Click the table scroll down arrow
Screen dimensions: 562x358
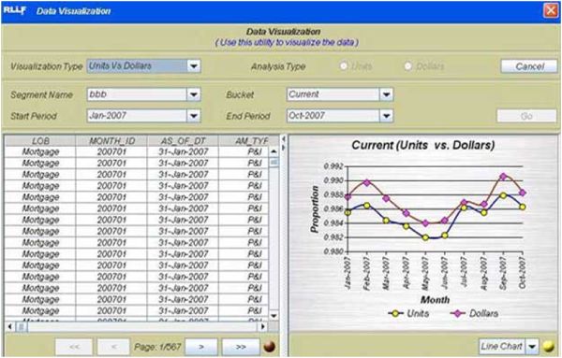pos(274,315)
